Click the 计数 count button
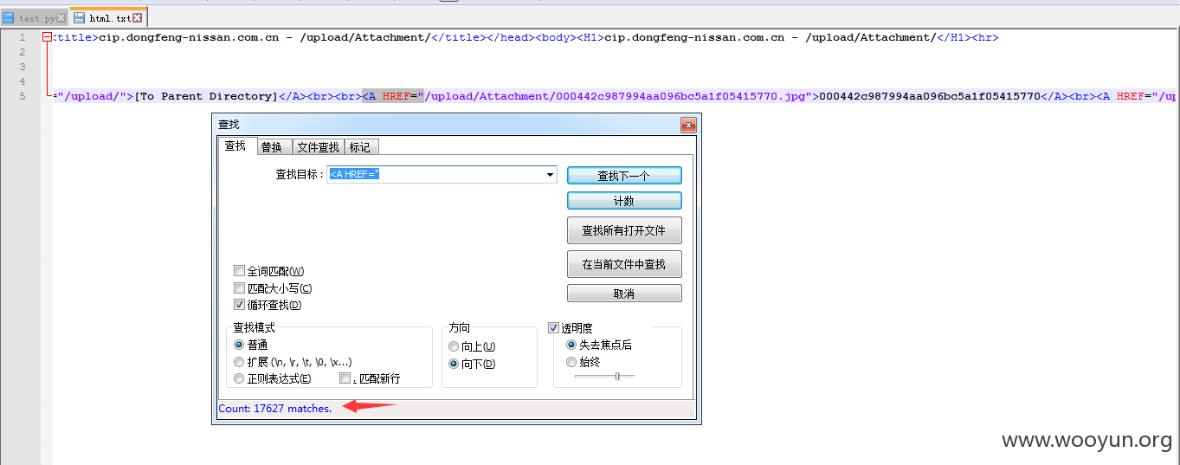The width and height of the screenshot is (1180, 465). pos(624,201)
